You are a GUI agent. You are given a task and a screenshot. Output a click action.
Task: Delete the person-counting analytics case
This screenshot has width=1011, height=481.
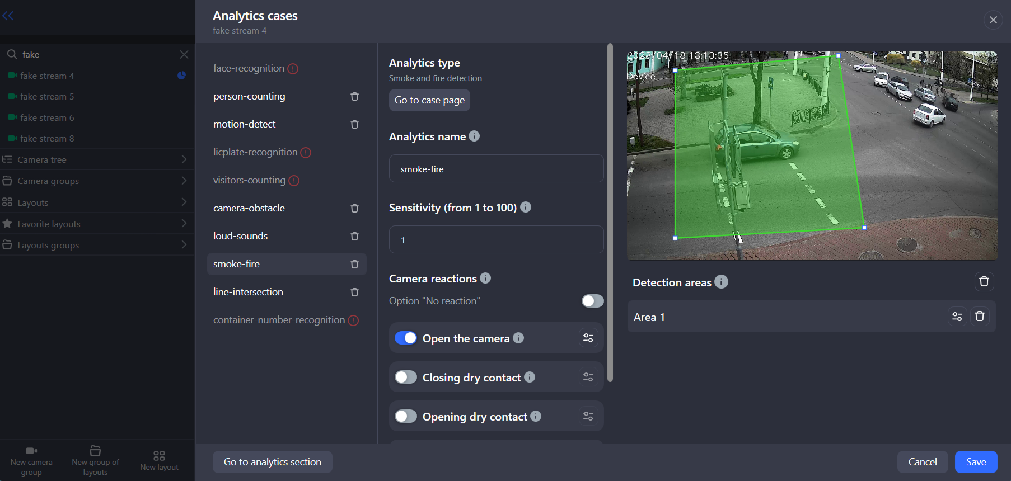pyautogui.click(x=354, y=97)
